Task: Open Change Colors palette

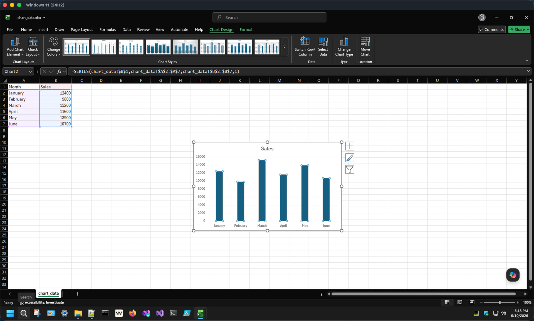Action: 53,47
